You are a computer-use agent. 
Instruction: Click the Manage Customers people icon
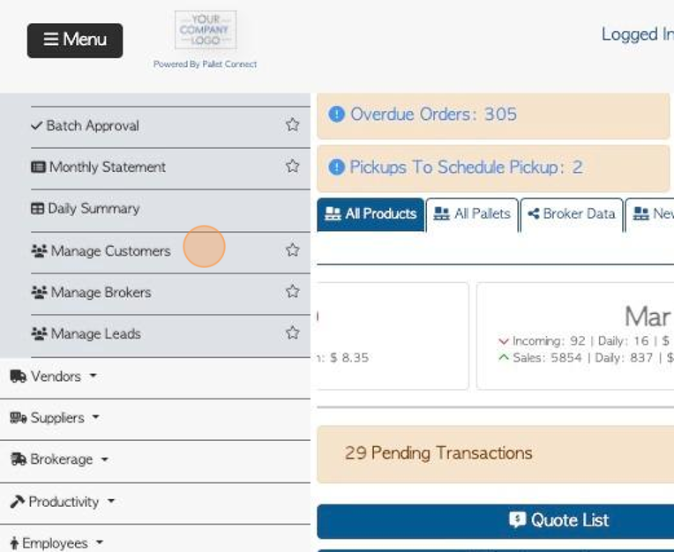(x=39, y=251)
